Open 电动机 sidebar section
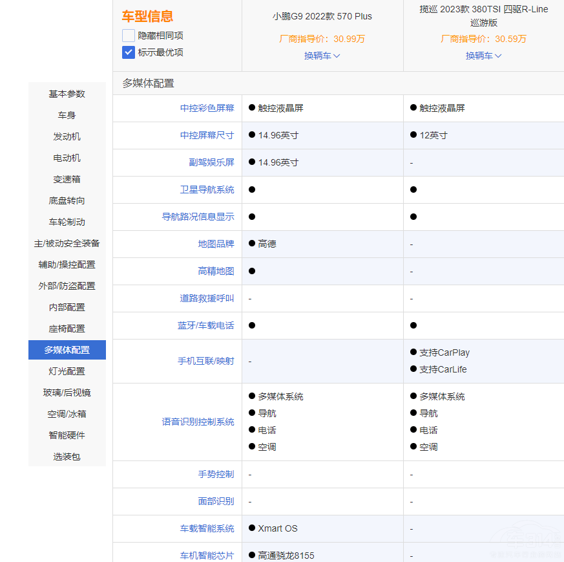This screenshot has width=564, height=562. (x=67, y=158)
